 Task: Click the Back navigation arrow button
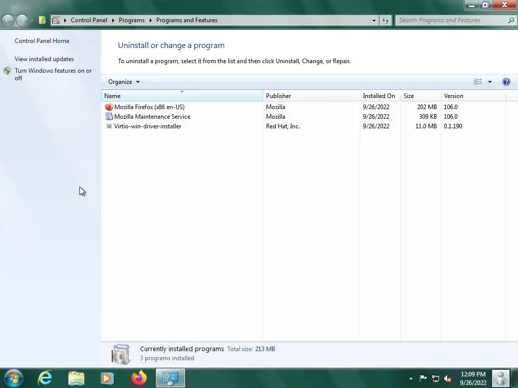tap(8, 20)
